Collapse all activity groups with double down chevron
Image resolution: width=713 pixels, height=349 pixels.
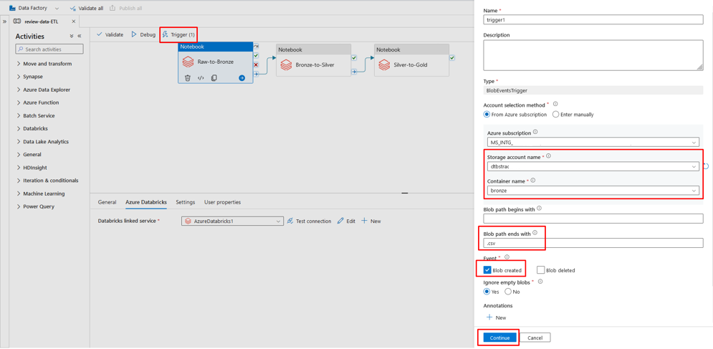coord(72,36)
